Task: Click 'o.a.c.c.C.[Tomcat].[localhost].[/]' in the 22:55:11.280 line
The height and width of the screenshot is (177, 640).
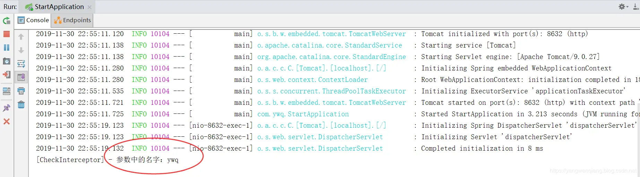Action: pos(322,68)
